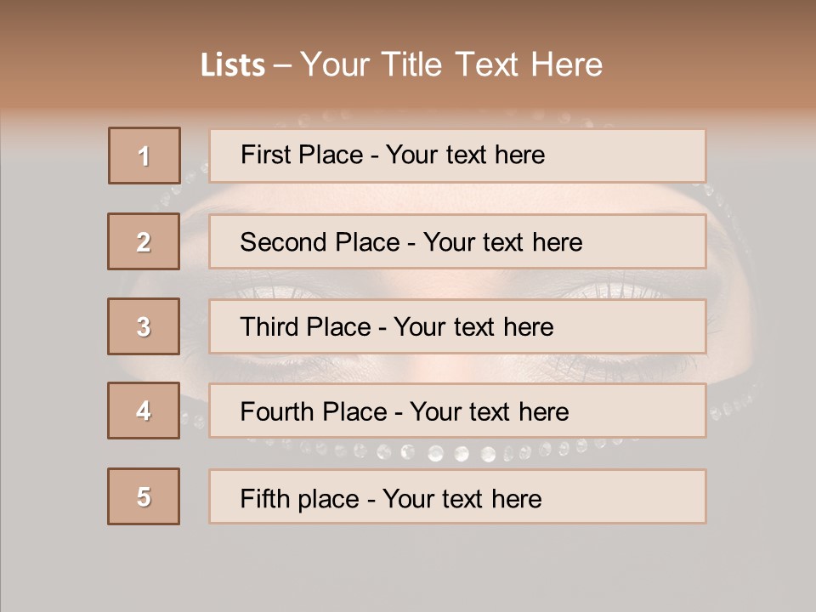Click the number 5 box
816x612 pixels.
[144, 496]
